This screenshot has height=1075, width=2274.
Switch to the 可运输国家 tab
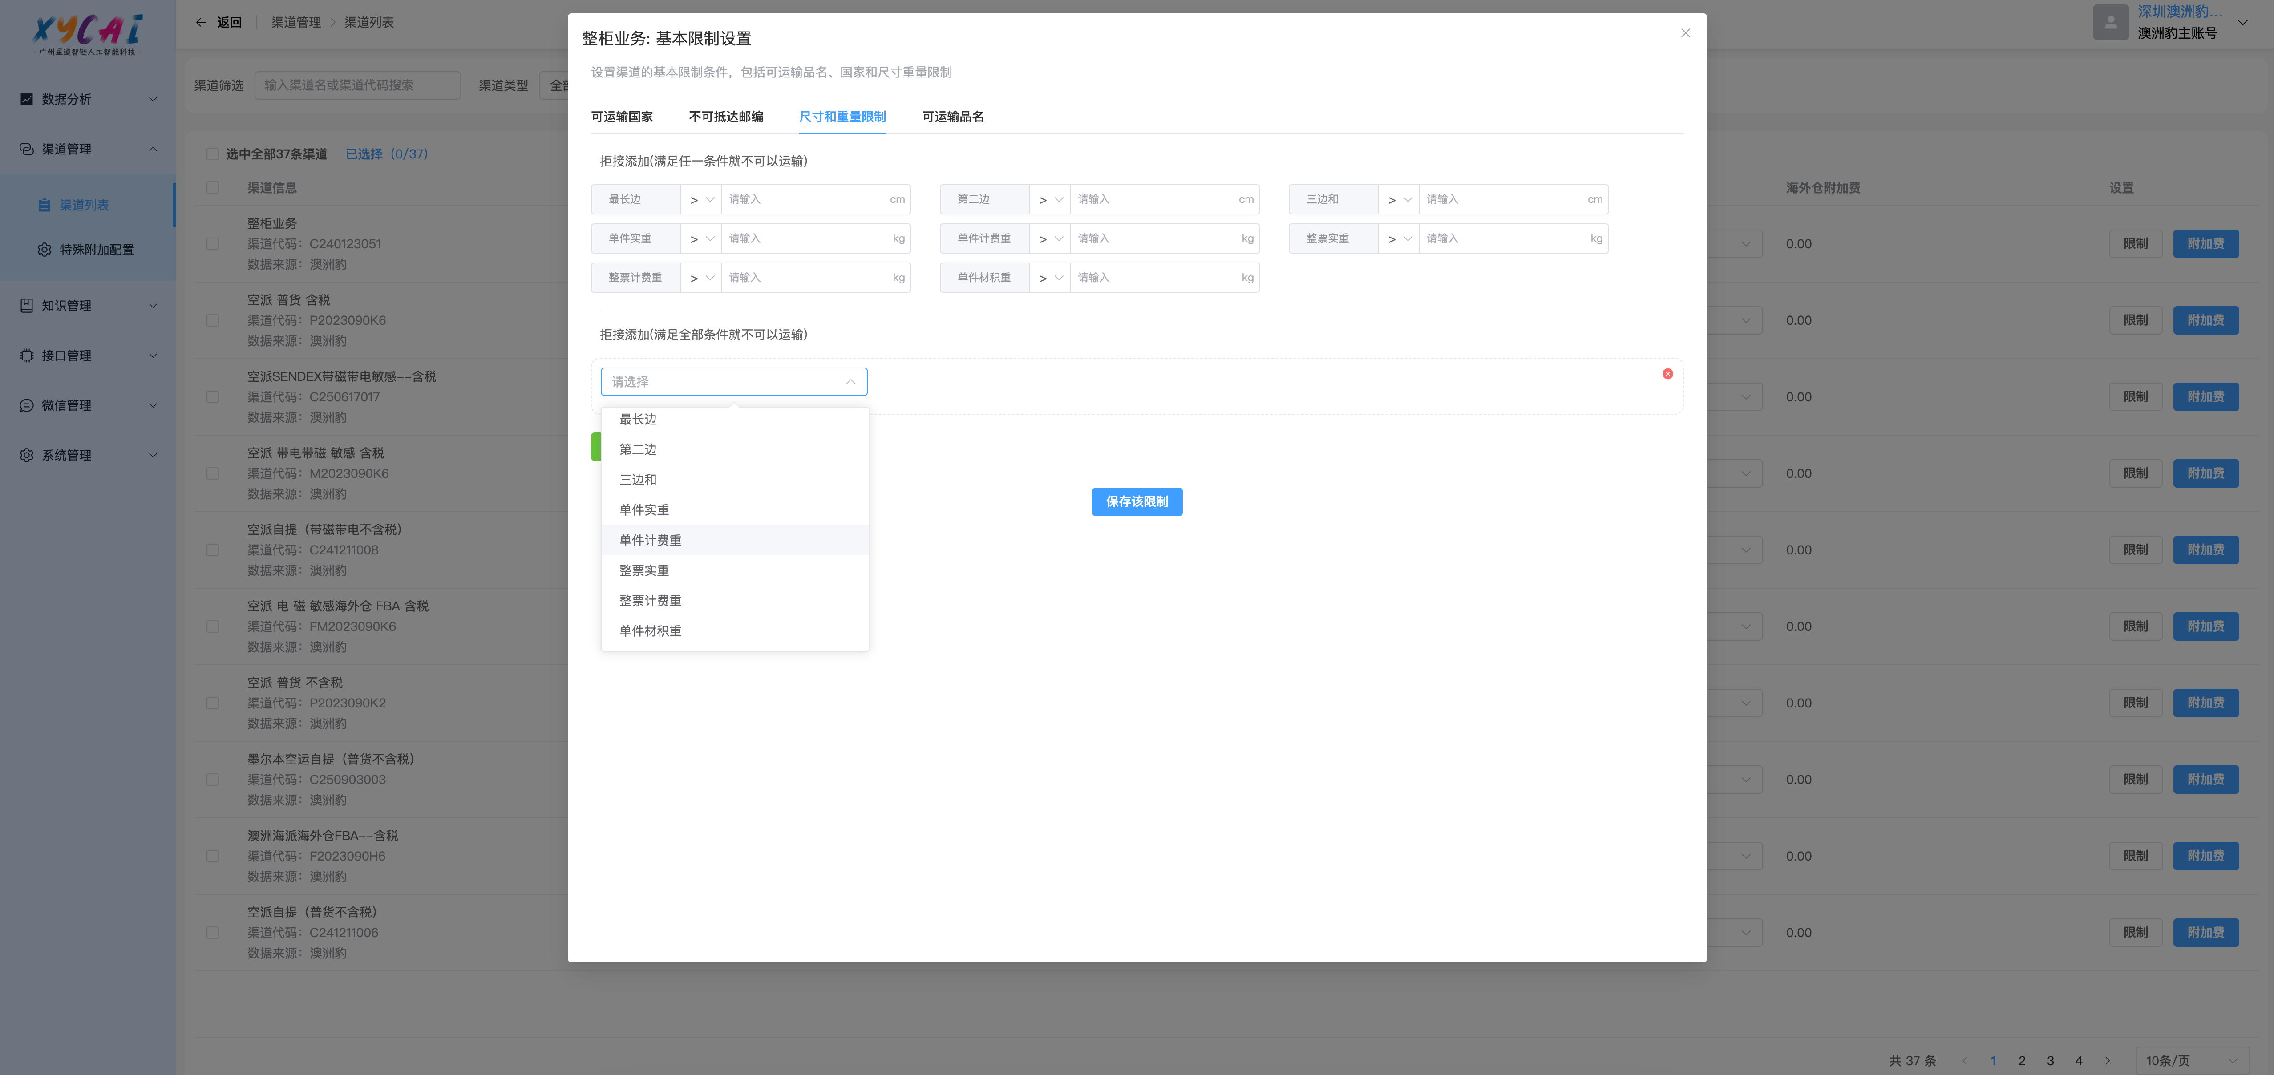click(x=622, y=117)
